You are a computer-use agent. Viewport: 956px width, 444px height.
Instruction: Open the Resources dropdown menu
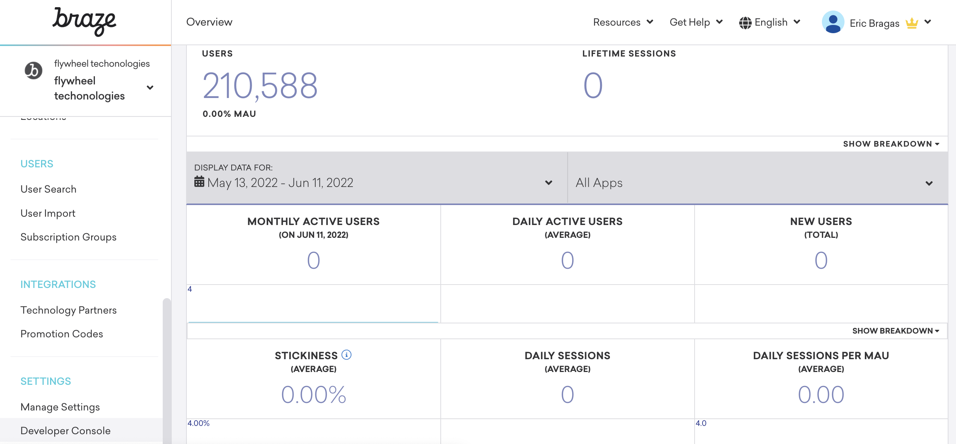click(x=623, y=22)
